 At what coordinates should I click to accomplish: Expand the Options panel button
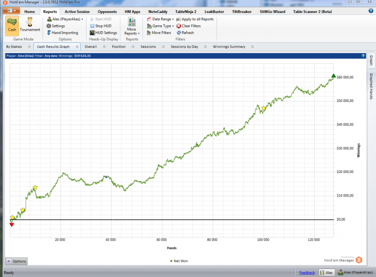pyautogui.click(x=16, y=261)
